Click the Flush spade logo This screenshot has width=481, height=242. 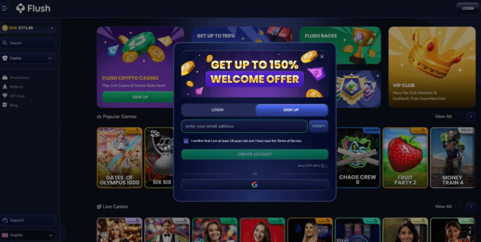click(x=20, y=8)
